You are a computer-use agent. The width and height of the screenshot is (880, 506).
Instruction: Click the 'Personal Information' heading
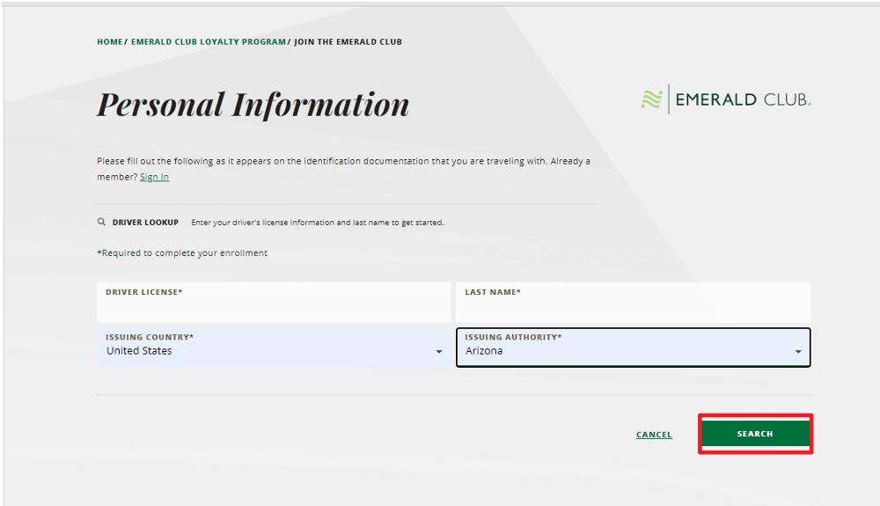[x=253, y=105]
